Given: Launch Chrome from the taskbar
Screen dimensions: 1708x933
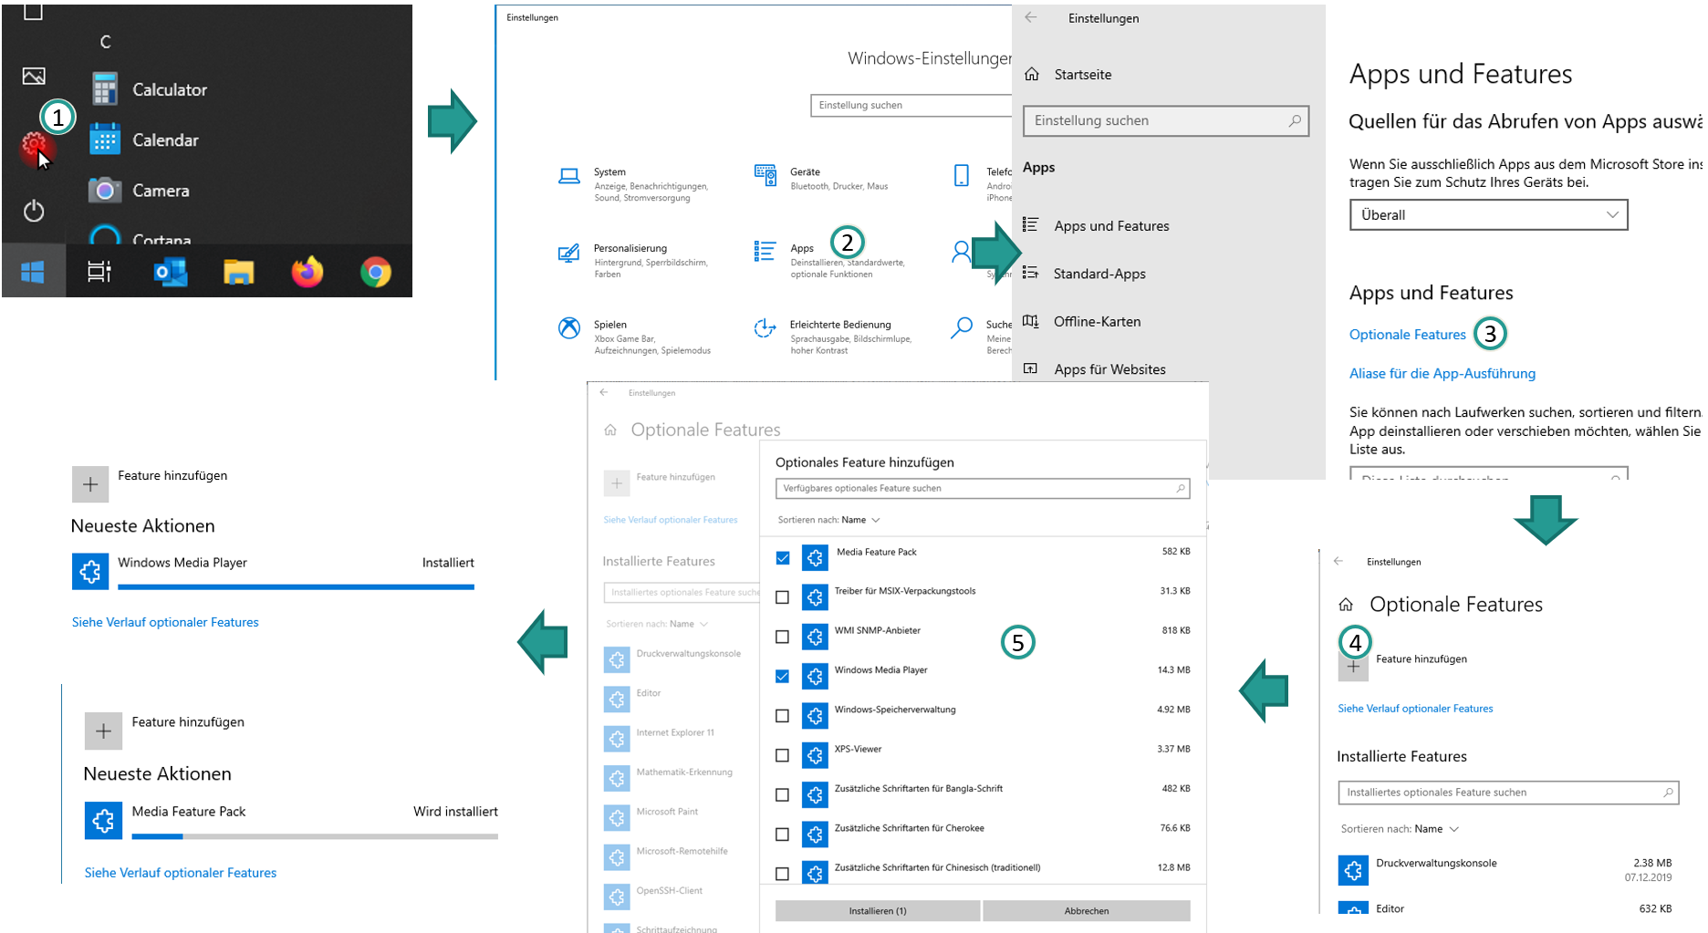Looking at the screenshot, I should (376, 272).
